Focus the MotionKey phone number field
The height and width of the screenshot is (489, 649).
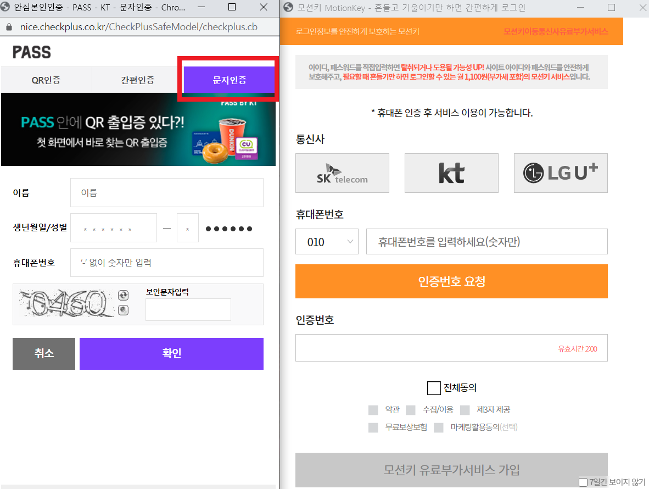click(486, 241)
